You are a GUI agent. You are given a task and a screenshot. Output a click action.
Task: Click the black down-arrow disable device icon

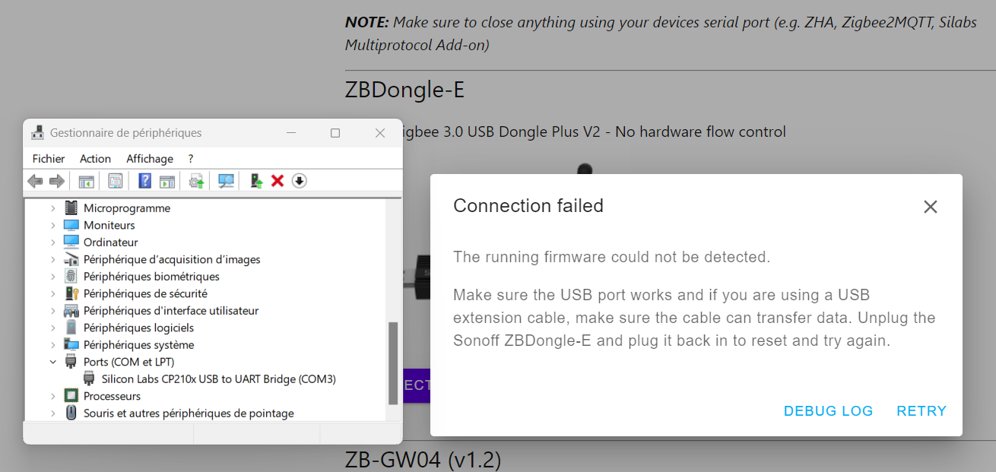point(300,181)
